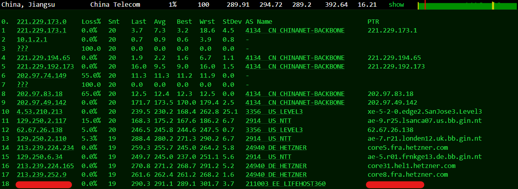Image resolution: width=518 pixels, height=189 pixels.
Task: Click AS 211003 EE LIFEHOST360 in hop 18
Action: 285,184
